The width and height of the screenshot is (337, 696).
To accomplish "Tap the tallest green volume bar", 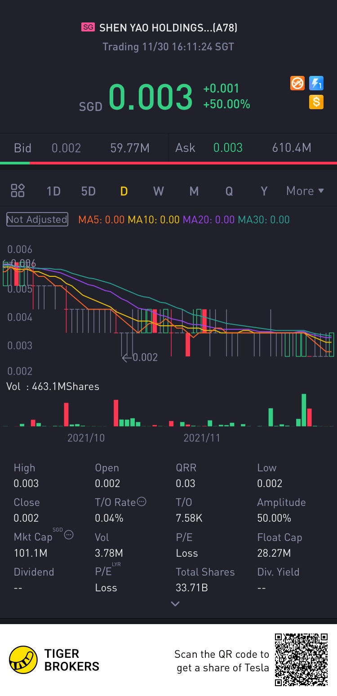I will tap(304, 410).
